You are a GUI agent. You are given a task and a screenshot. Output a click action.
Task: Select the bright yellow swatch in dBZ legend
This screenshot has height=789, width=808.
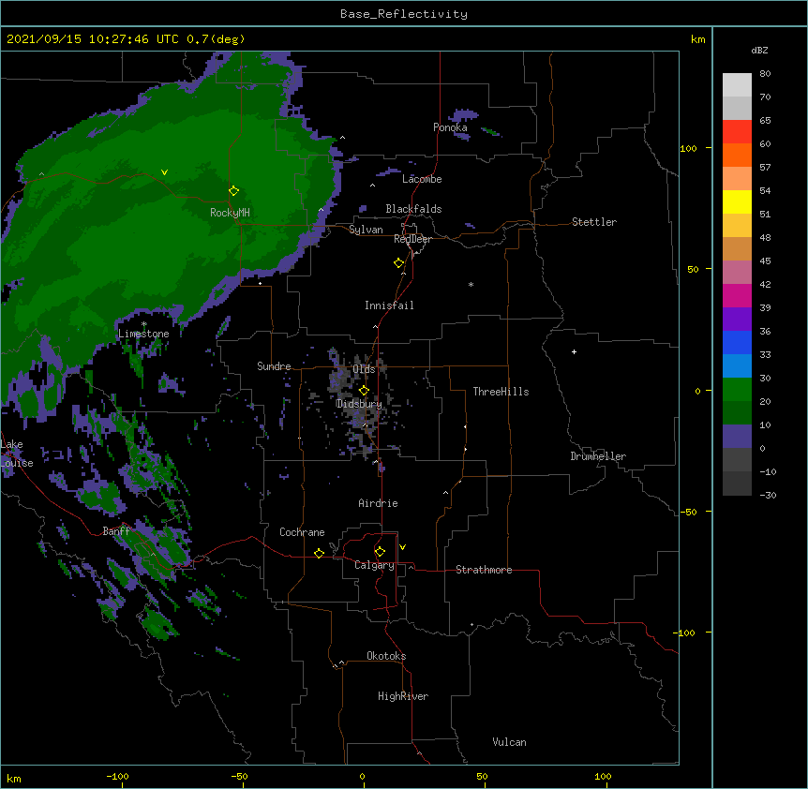coord(737,201)
